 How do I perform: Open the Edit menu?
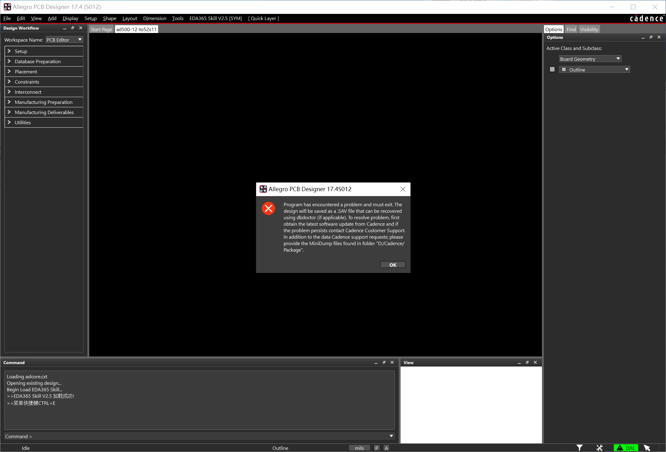point(21,18)
